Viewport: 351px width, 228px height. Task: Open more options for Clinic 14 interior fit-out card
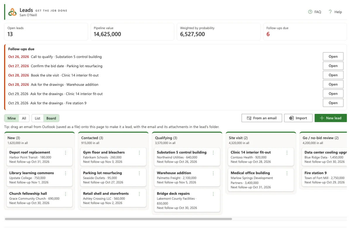tap(287, 153)
